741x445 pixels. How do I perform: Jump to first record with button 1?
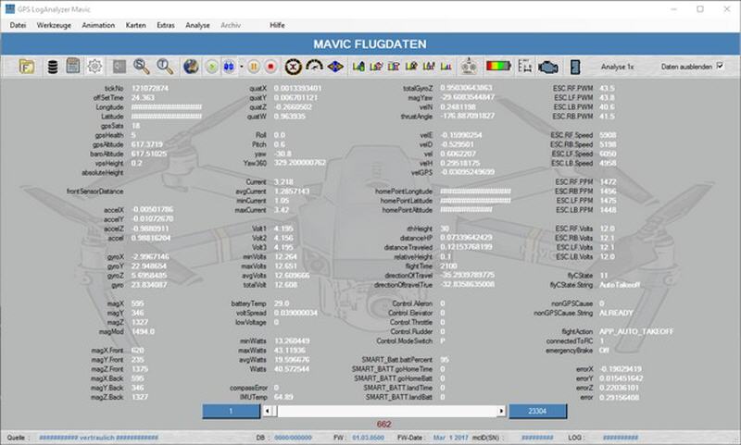[x=231, y=411]
